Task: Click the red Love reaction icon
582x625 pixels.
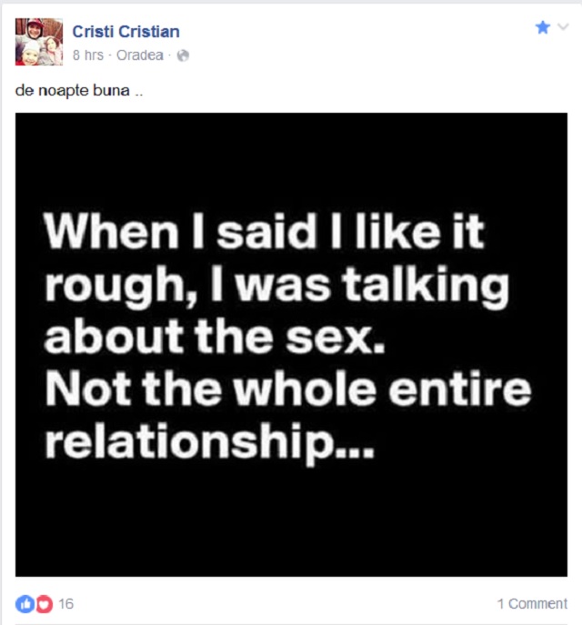Action: click(43, 603)
